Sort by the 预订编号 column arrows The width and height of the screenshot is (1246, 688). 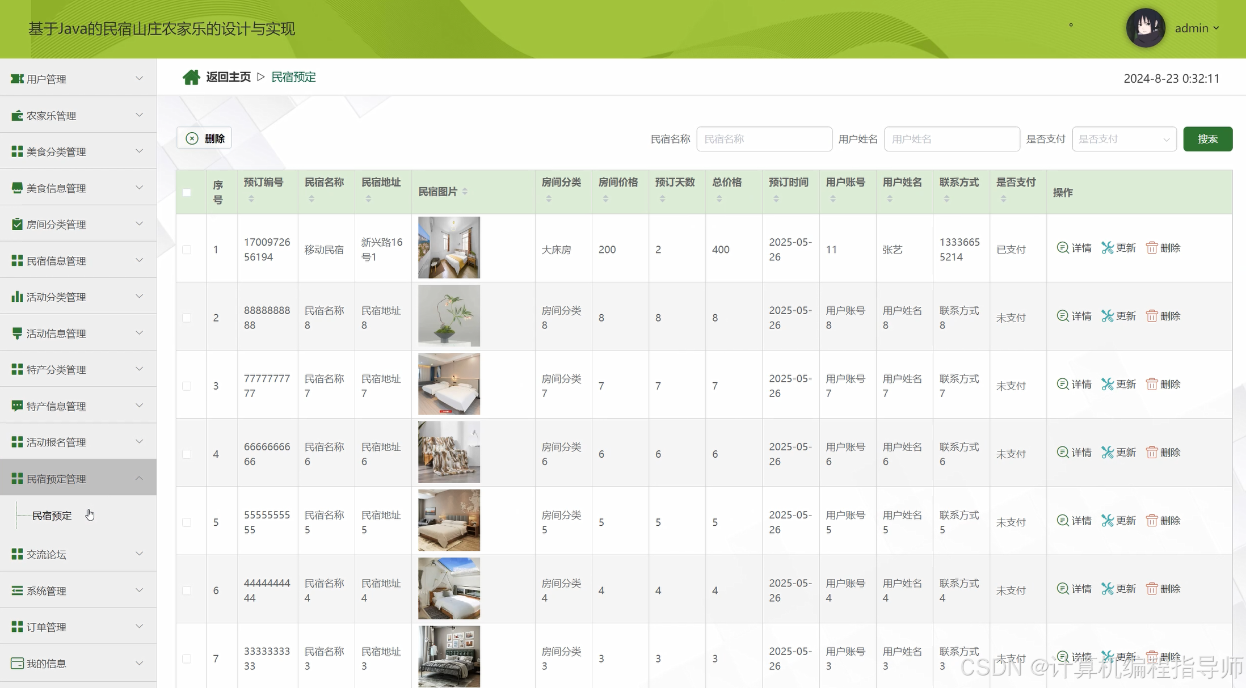click(x=251, y=199)
